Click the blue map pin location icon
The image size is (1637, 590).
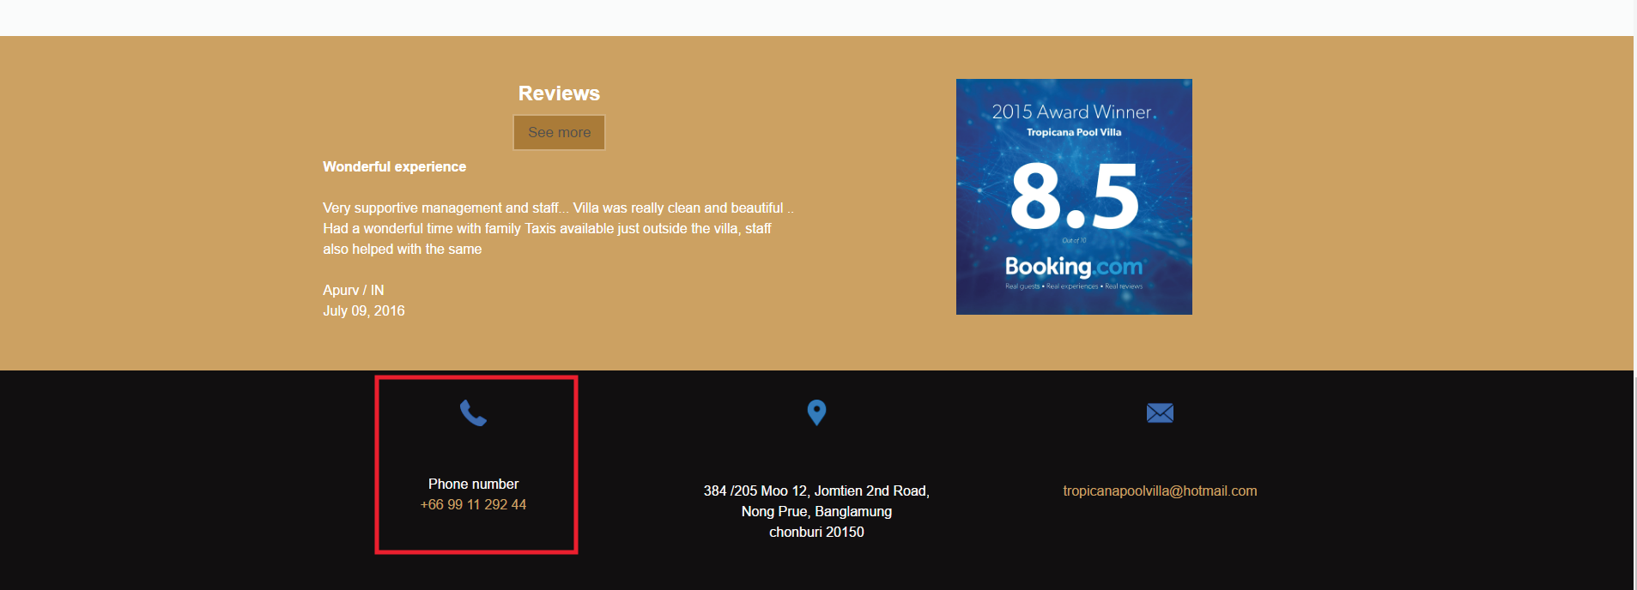[x=816, y=413]
